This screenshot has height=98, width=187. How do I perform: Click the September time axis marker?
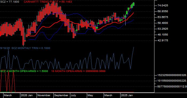pyautogui.click(x=61, y=95)
